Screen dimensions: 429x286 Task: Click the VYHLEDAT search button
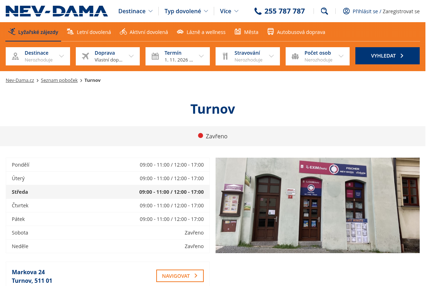point(388,56)
